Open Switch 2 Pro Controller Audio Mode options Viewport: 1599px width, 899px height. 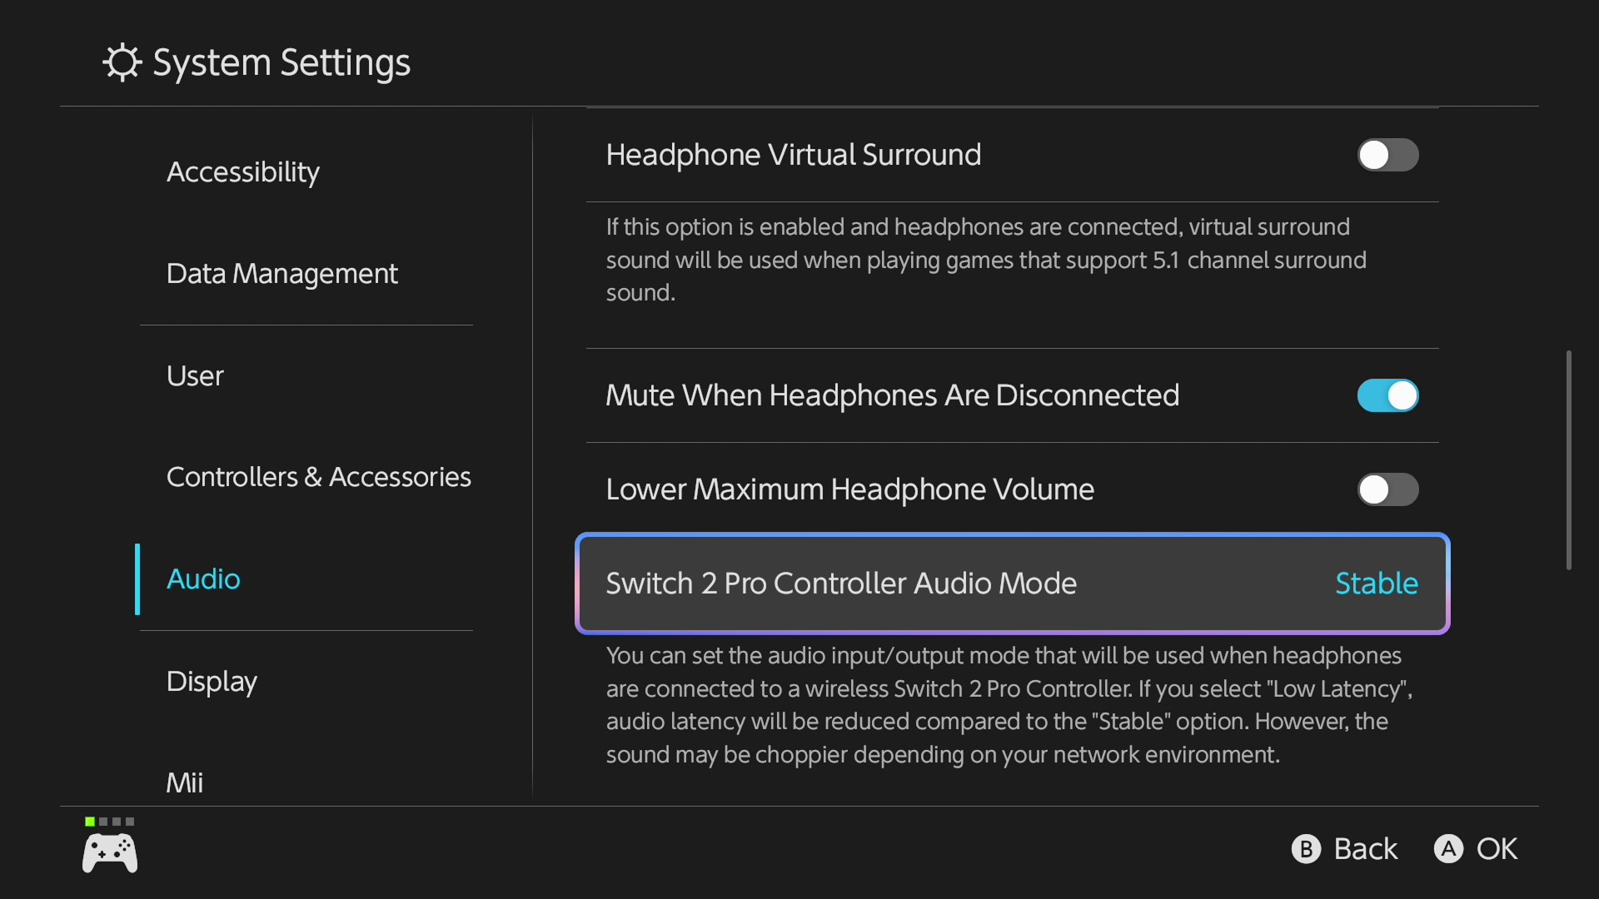click(x=1012, y=584)
